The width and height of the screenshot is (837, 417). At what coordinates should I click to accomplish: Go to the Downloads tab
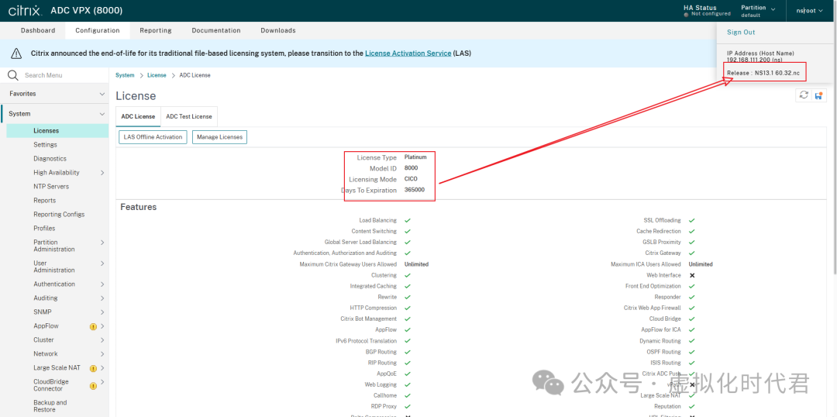pos(278,30)
